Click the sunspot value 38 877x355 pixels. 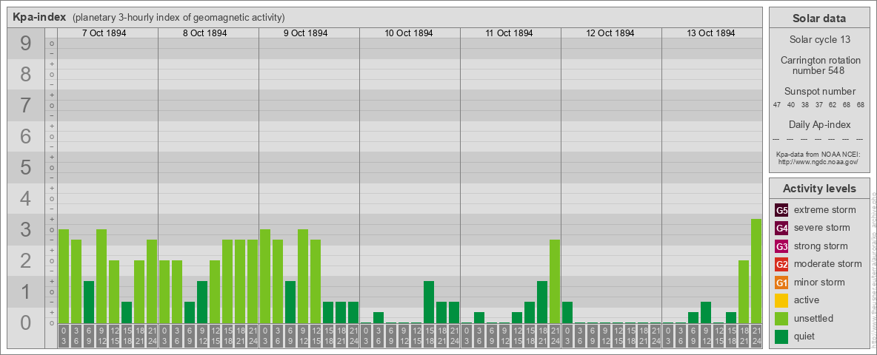point(805,105)
